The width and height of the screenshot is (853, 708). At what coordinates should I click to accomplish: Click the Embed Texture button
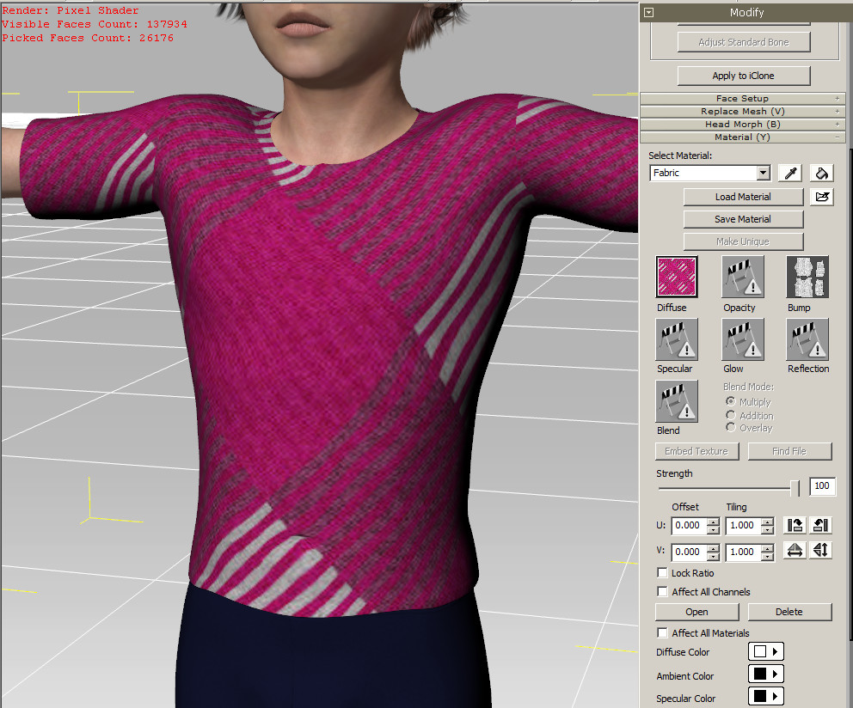point(697,451)
